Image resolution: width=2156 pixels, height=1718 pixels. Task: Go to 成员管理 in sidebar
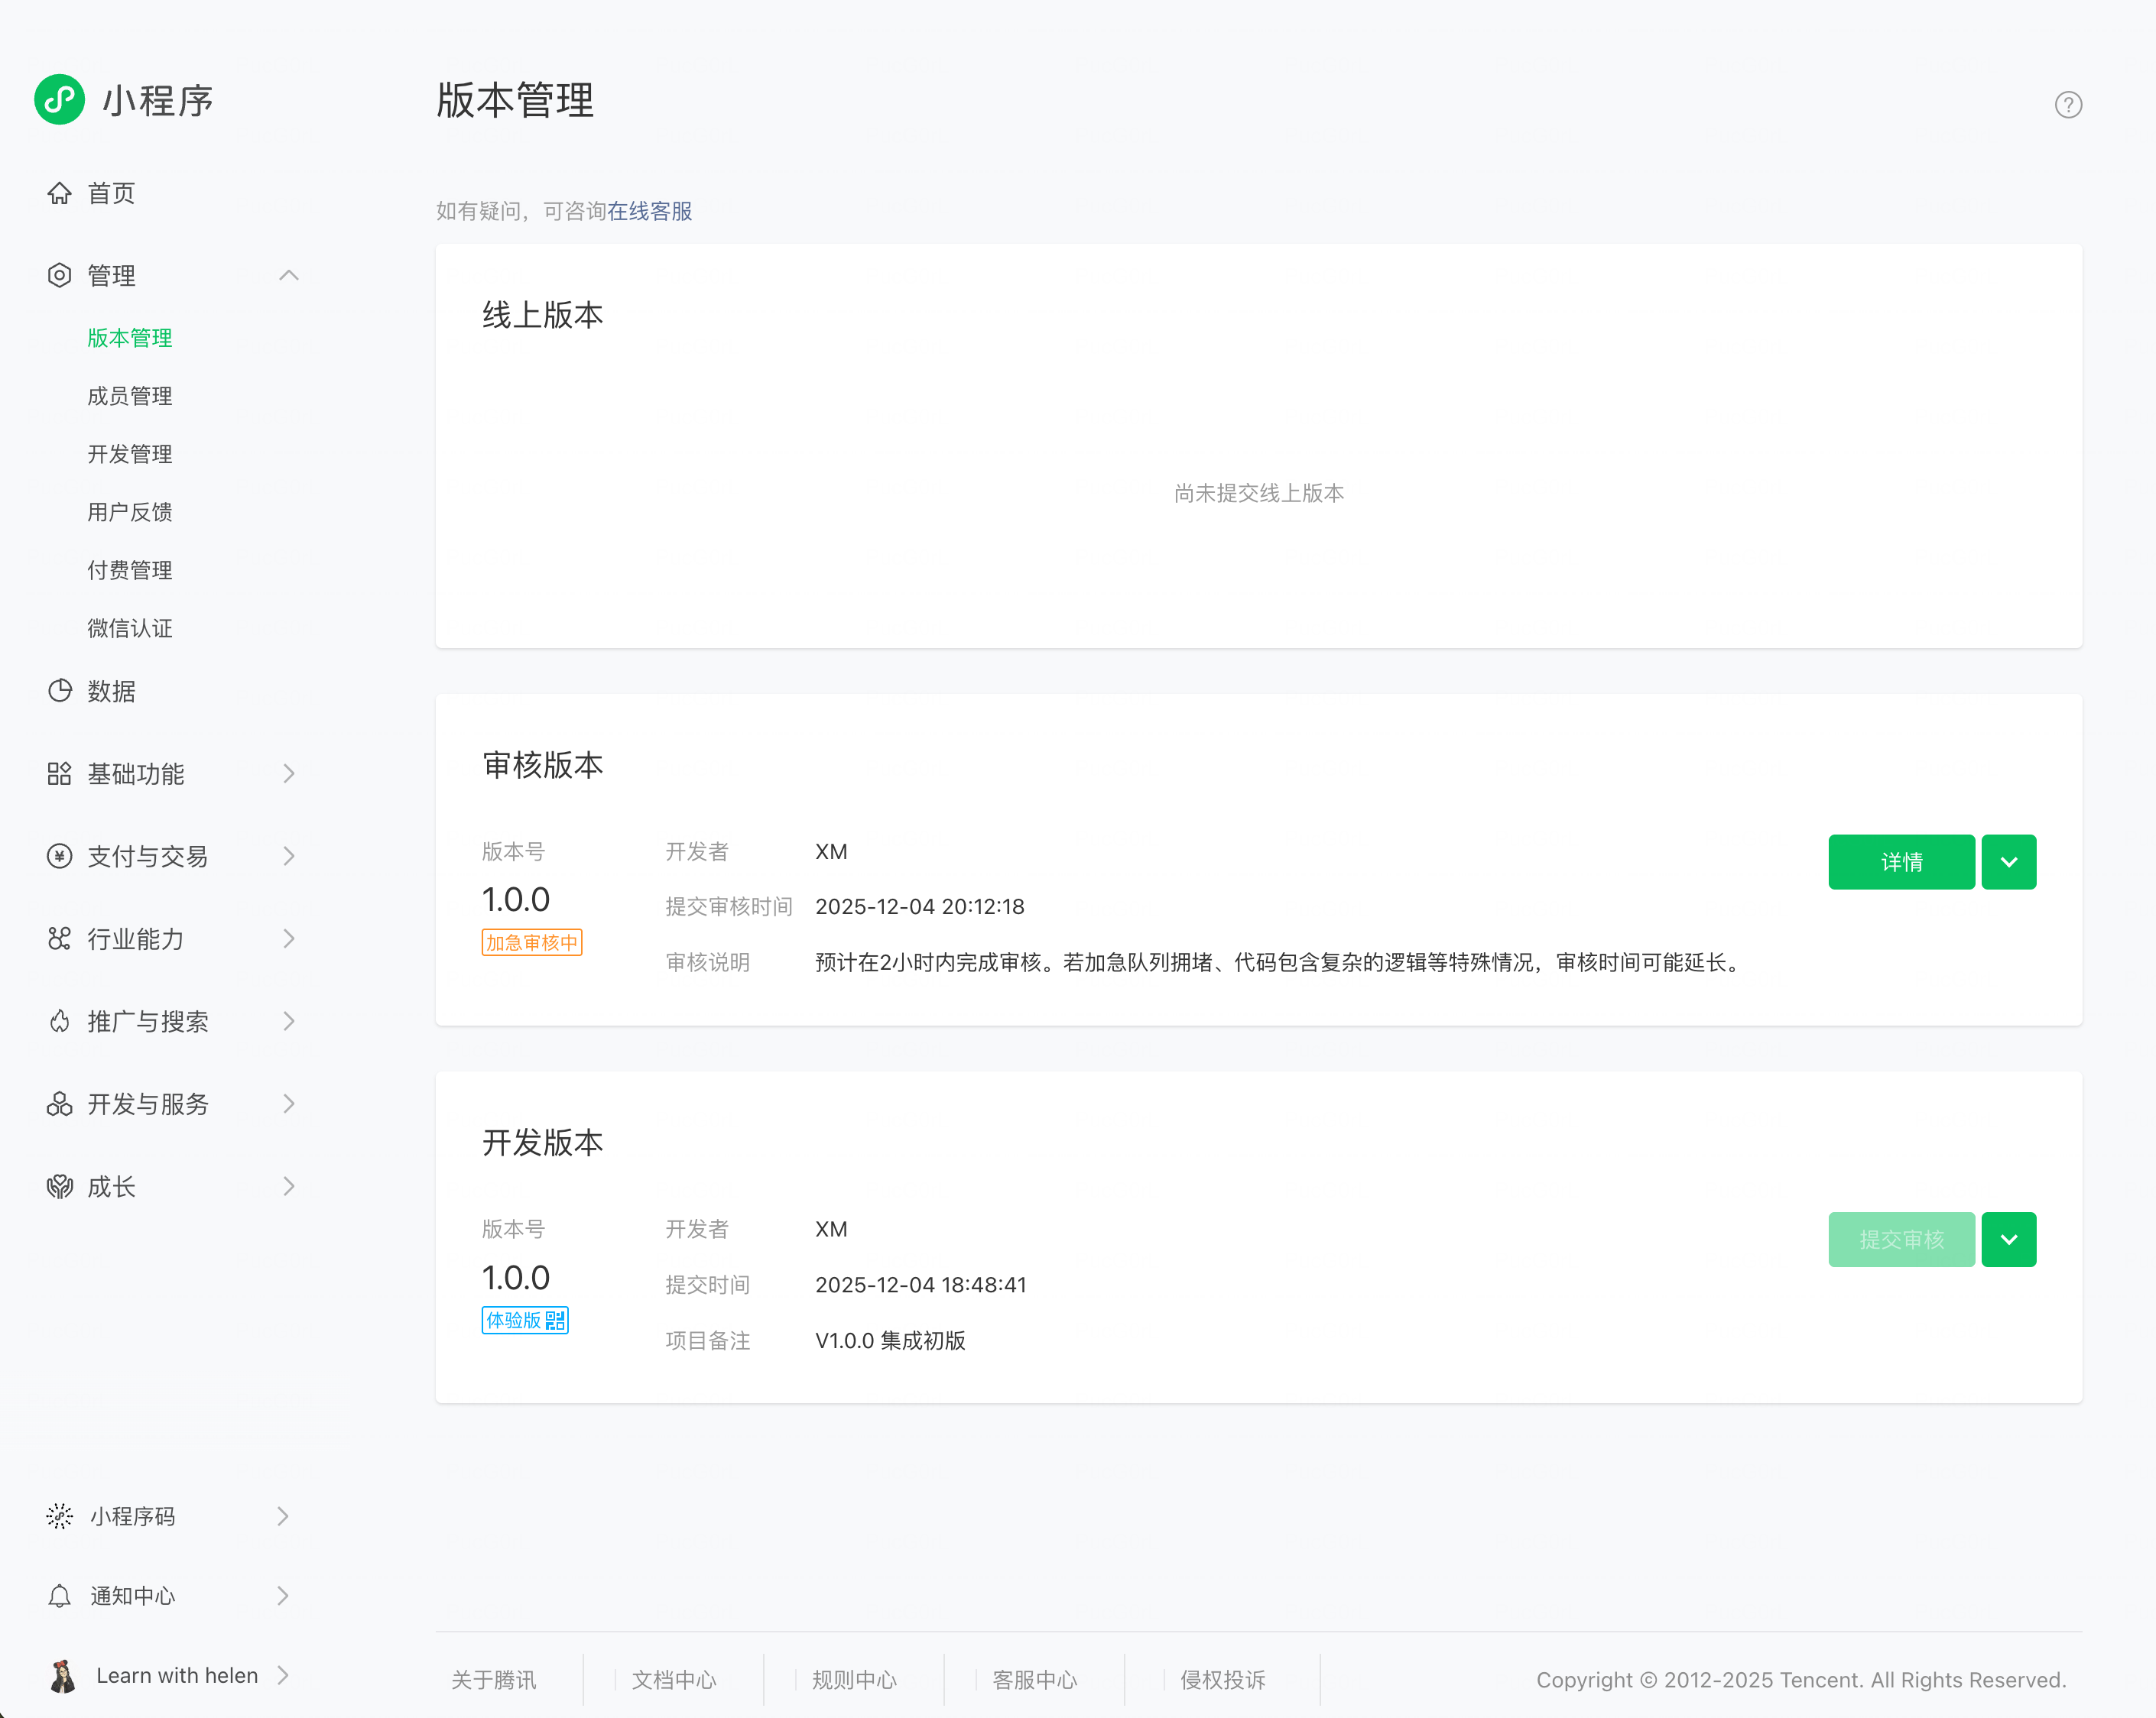(130, 396)
